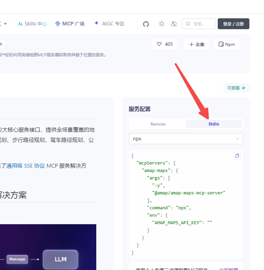Click the 服务配置 heading text
This screenshot has width=264, height=270.
tap(139, 109)
